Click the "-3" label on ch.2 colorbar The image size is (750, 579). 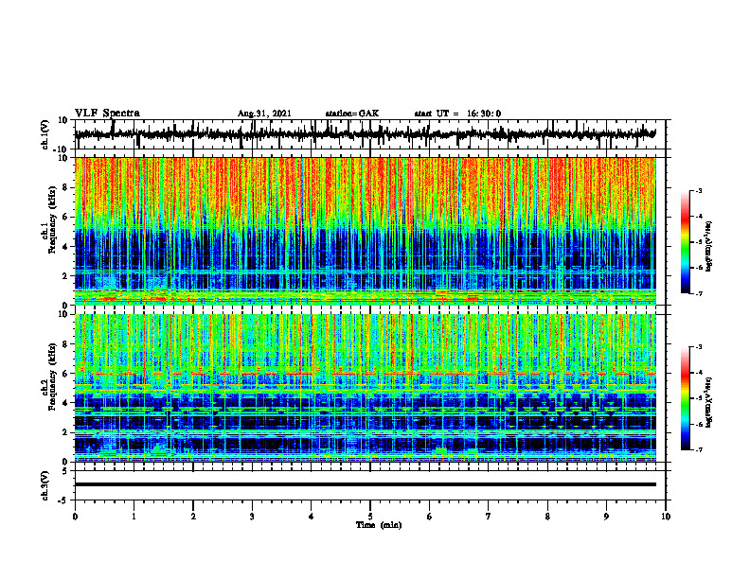click(x=698, y=347)
